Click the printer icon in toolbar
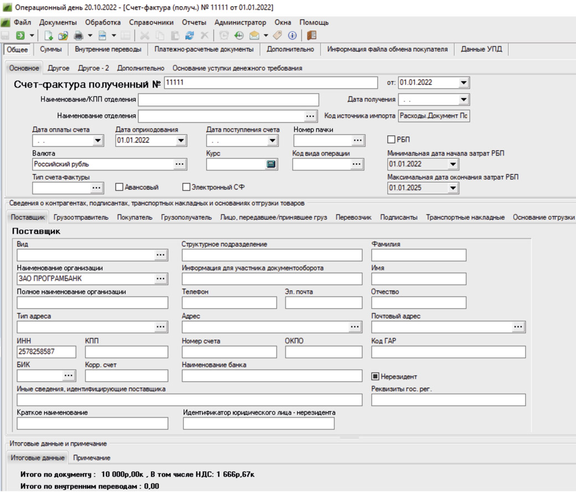The image size is (576, 492). [x=78, y=35]
